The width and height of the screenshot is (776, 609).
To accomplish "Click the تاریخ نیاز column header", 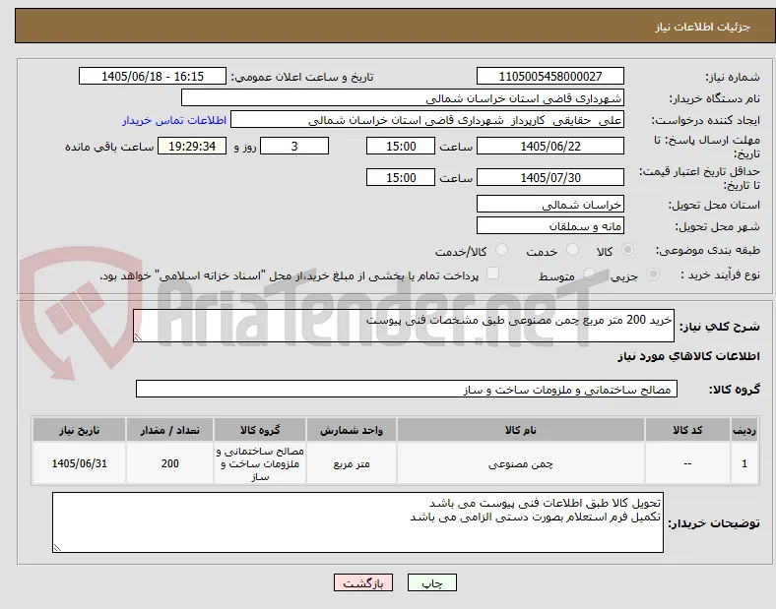I will click(79, 430).
